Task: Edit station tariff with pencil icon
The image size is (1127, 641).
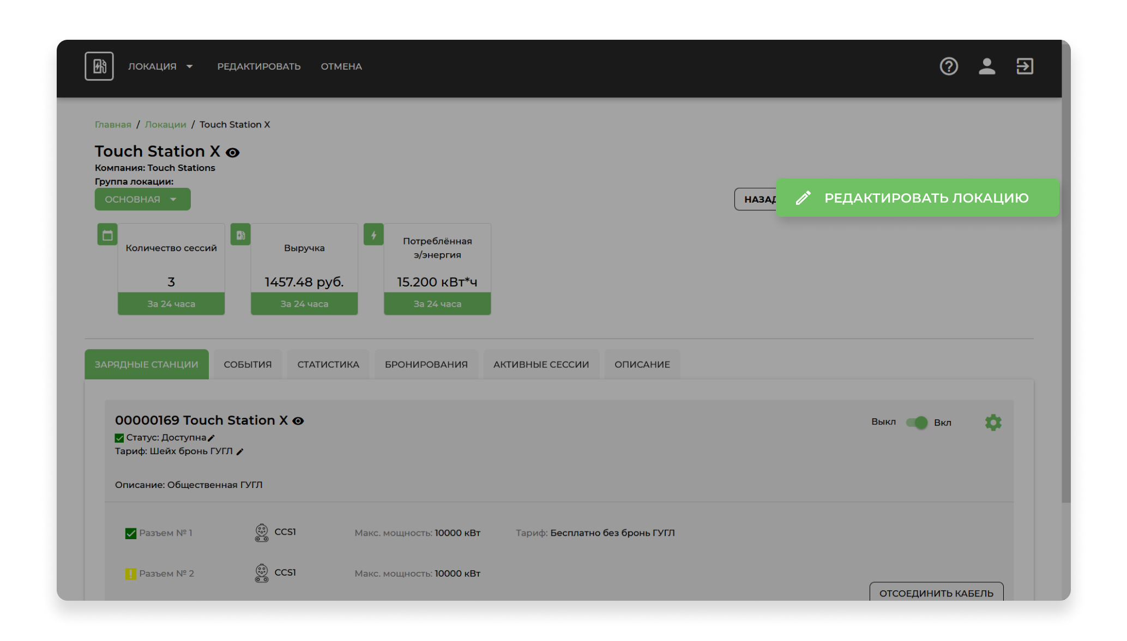Action: pyautogui.click(x=240, y=451)
